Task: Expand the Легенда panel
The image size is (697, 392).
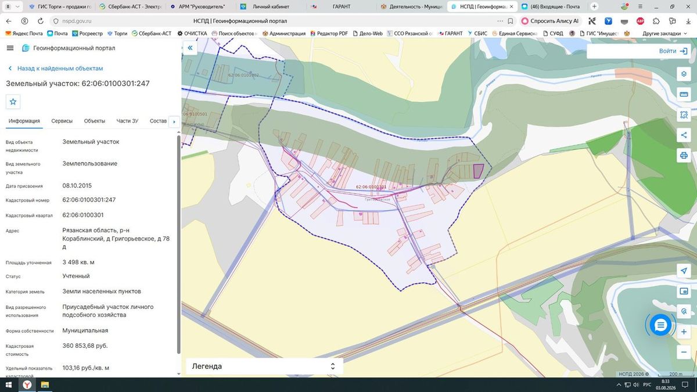Action: point(264,366)
